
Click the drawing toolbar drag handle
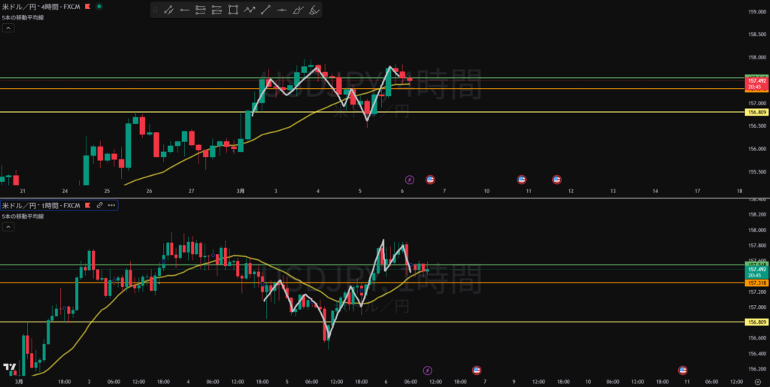click(156, 11)
